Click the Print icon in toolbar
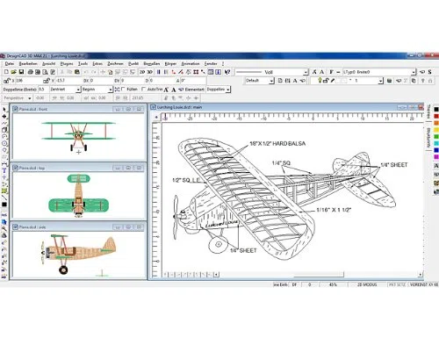The height and width of the screenshot is (338, 439). pyautogui.click(x=30, y=72)
